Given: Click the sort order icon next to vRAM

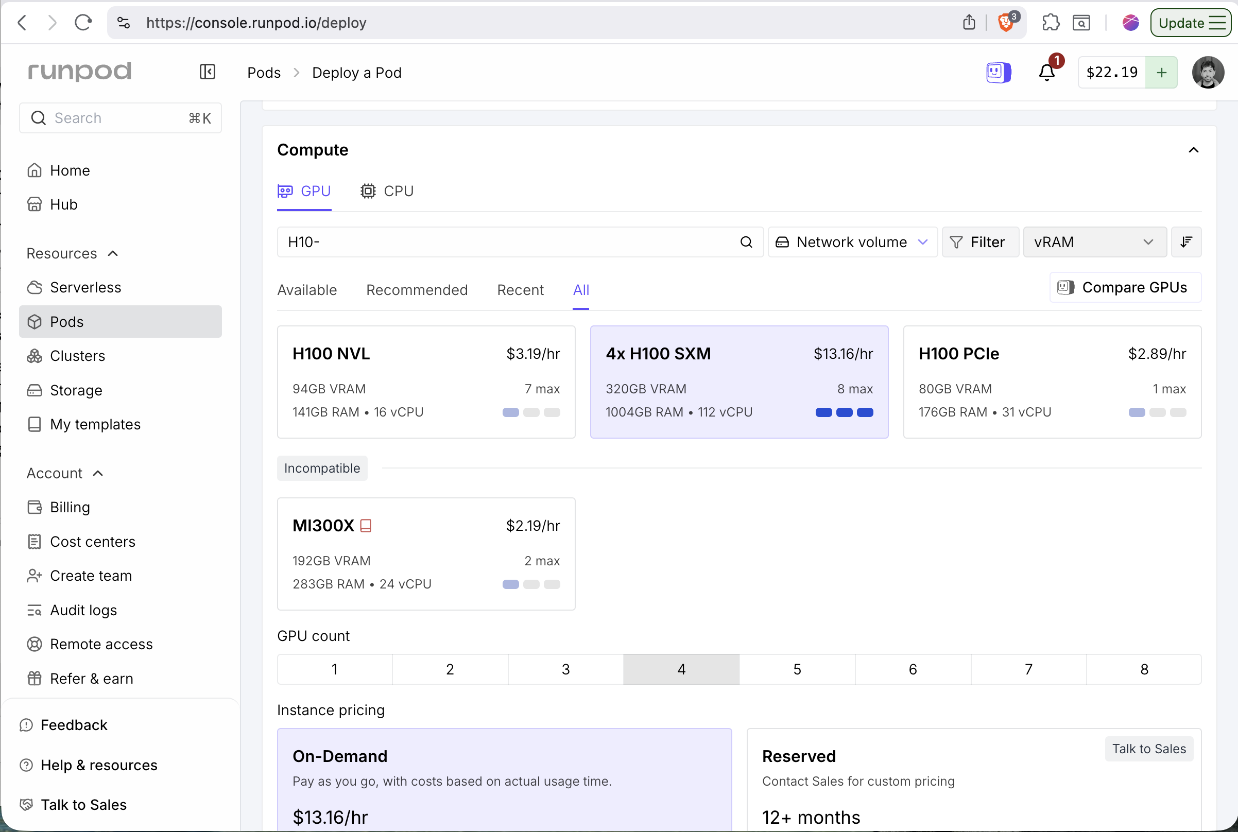Looking at the screenshot, I should pyautogui.click(x=1186, y=242).
